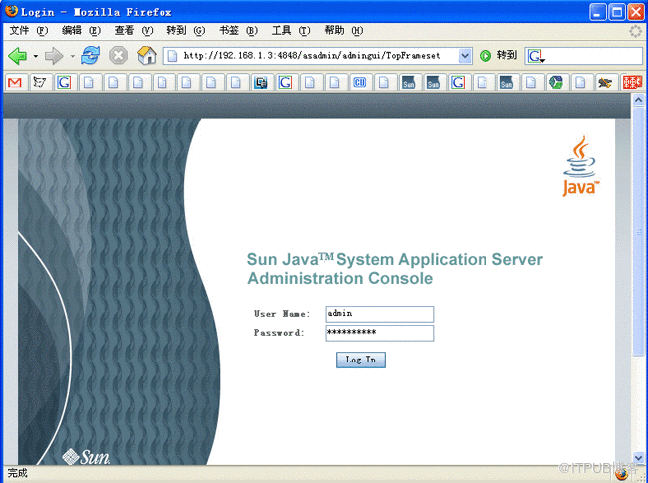Close the Firefox window
The width and height of the screenshot is (648, 483).
click(636, 12)
